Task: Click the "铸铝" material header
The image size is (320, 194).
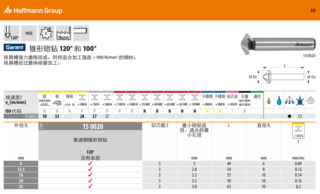Action: [x=69, y=97]
